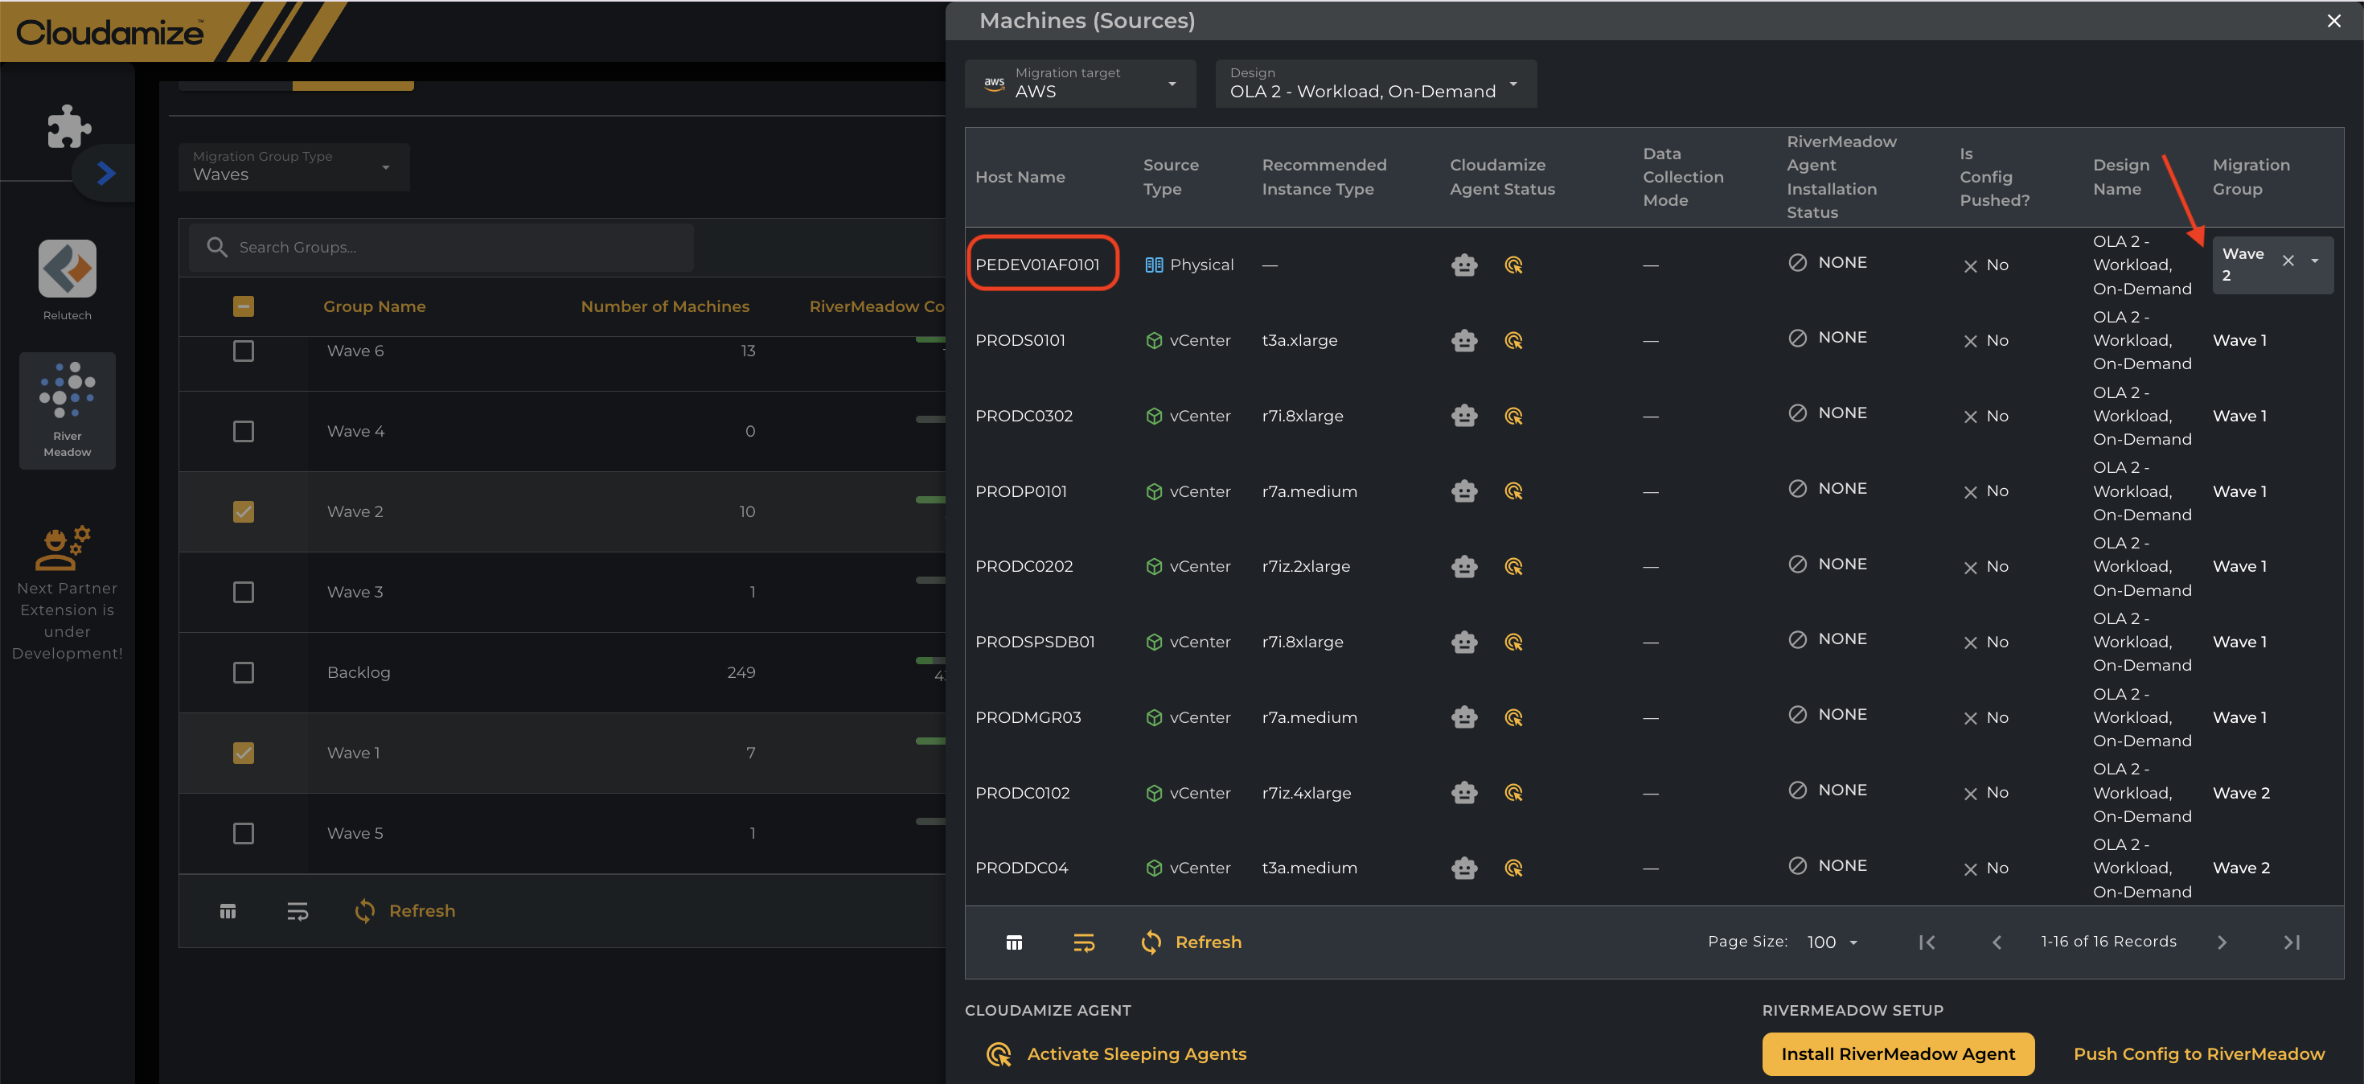Refresh the migration groups table
The width and height of the screenshot is (2364, 1084).
(404, 910)
